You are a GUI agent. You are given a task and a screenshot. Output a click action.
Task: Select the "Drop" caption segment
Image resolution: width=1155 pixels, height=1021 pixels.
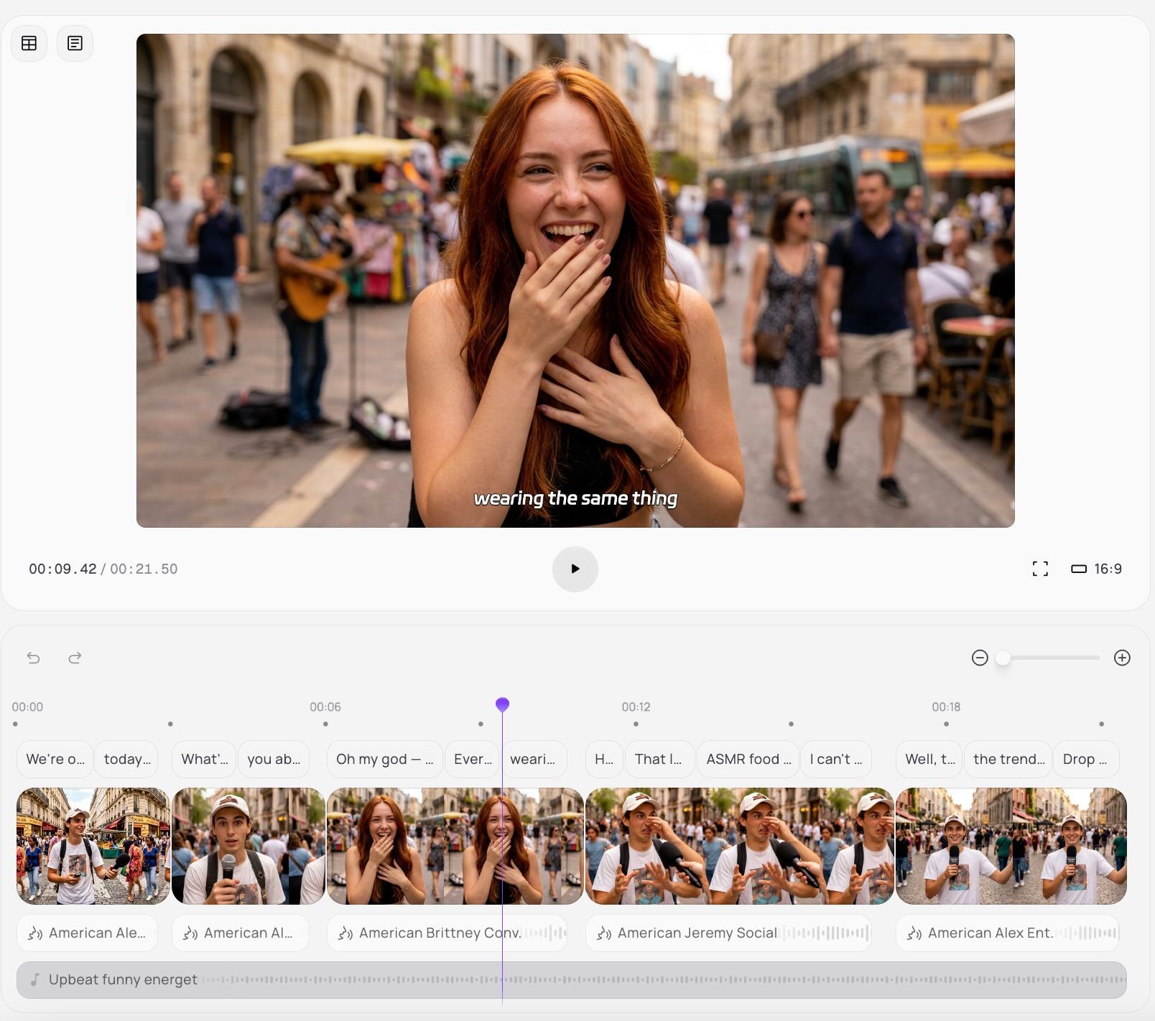tap(1085, 759)
